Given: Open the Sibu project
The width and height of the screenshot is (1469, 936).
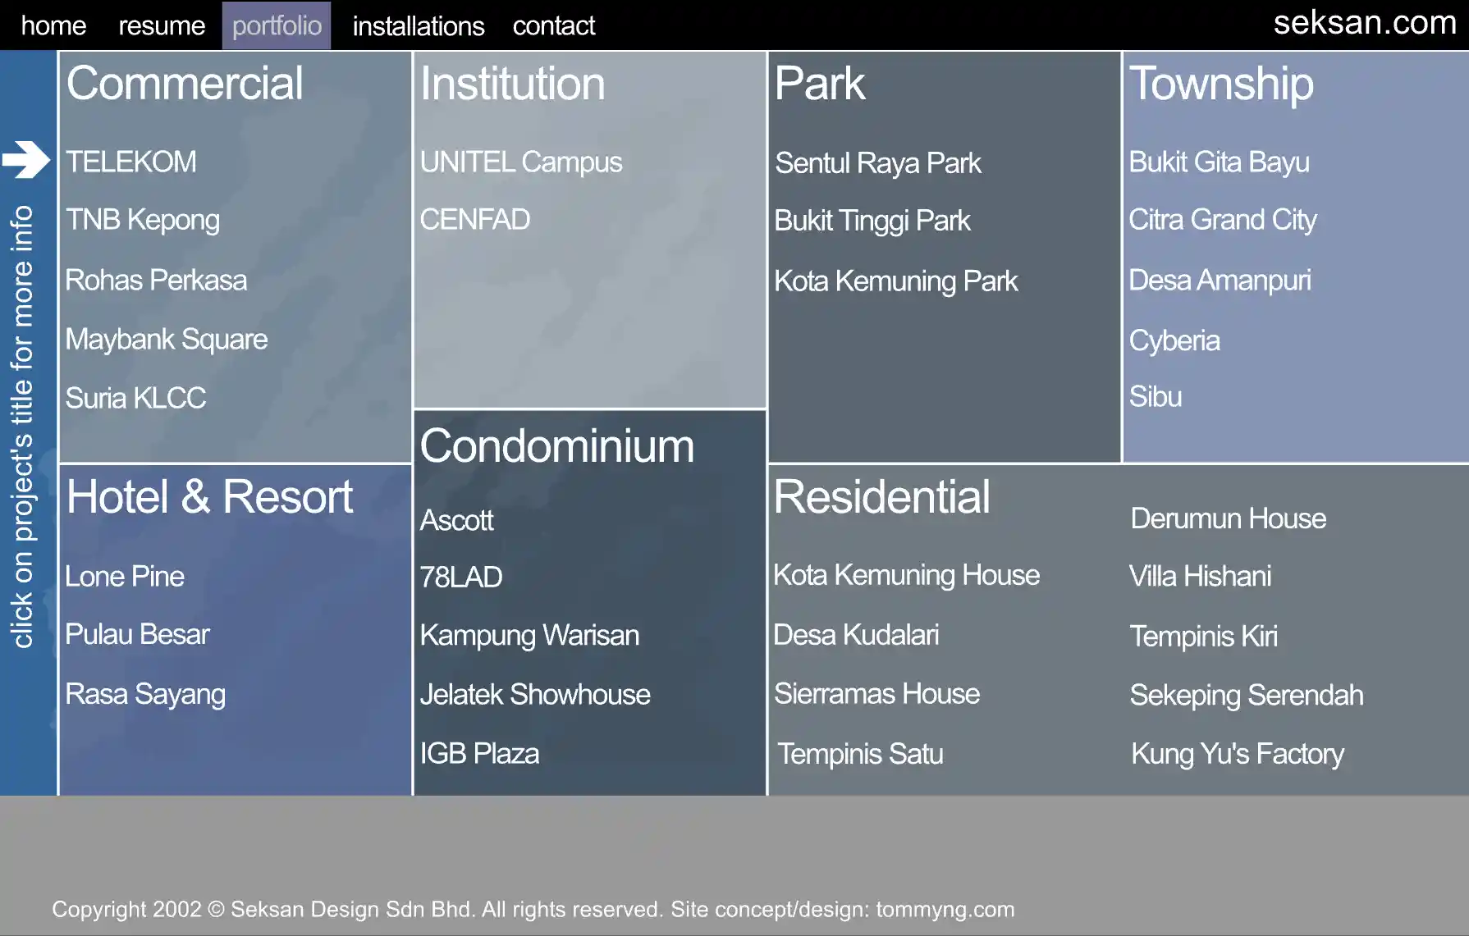Looking at the screenshot, I should [1156, 396].
